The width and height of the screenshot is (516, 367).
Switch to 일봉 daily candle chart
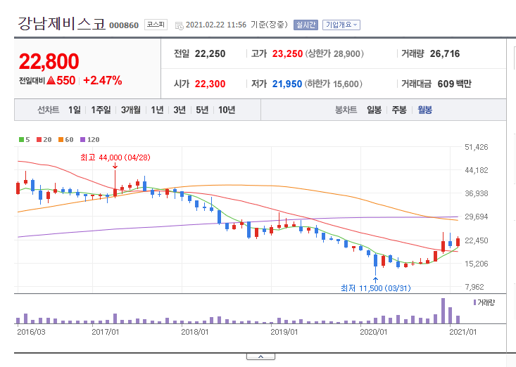point(375,110)
